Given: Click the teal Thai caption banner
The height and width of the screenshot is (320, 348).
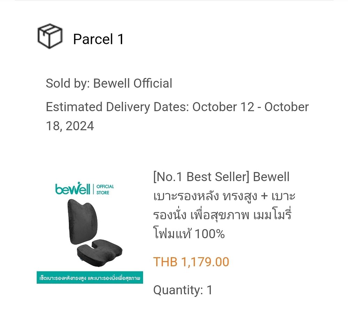Looking at the screenshot, I should [x=90, y=278].
